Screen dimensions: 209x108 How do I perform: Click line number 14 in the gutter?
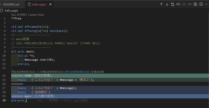point(4,75)
